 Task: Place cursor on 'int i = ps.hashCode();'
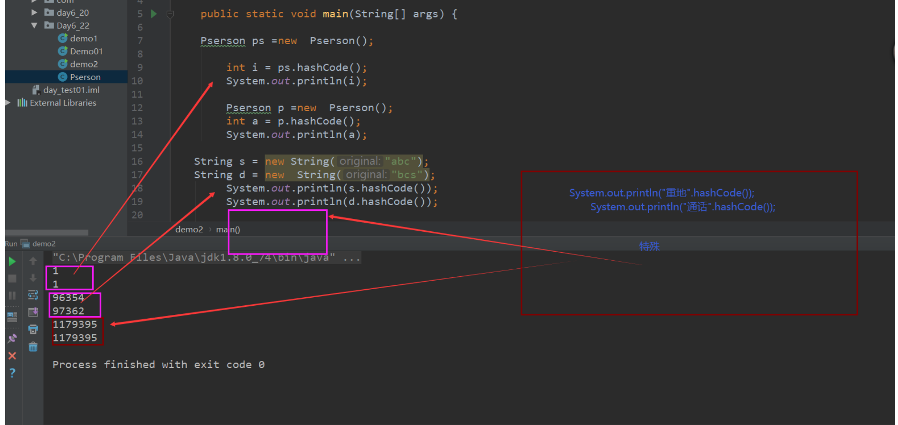(296, 67)
